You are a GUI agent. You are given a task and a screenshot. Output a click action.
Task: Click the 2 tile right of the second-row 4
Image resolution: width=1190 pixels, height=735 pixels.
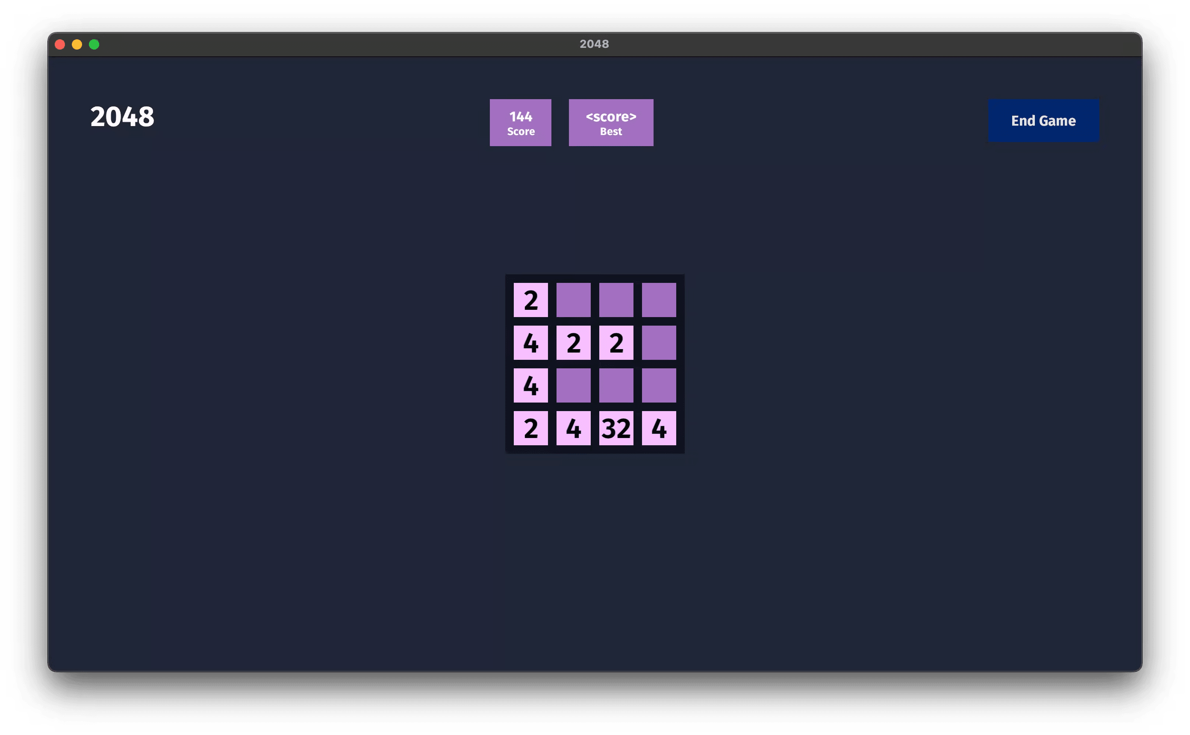point(573,342)
